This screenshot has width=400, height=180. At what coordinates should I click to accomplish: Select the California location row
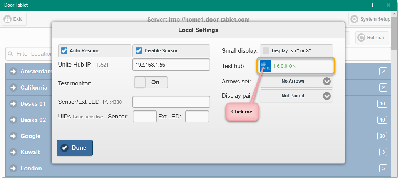(x=28, y=88)
